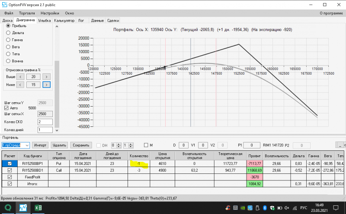The width and height of the screenshot is (346, 214).
Task: Open the clock showing 16:49 23.03.2021
Action: tap(319, 208)
